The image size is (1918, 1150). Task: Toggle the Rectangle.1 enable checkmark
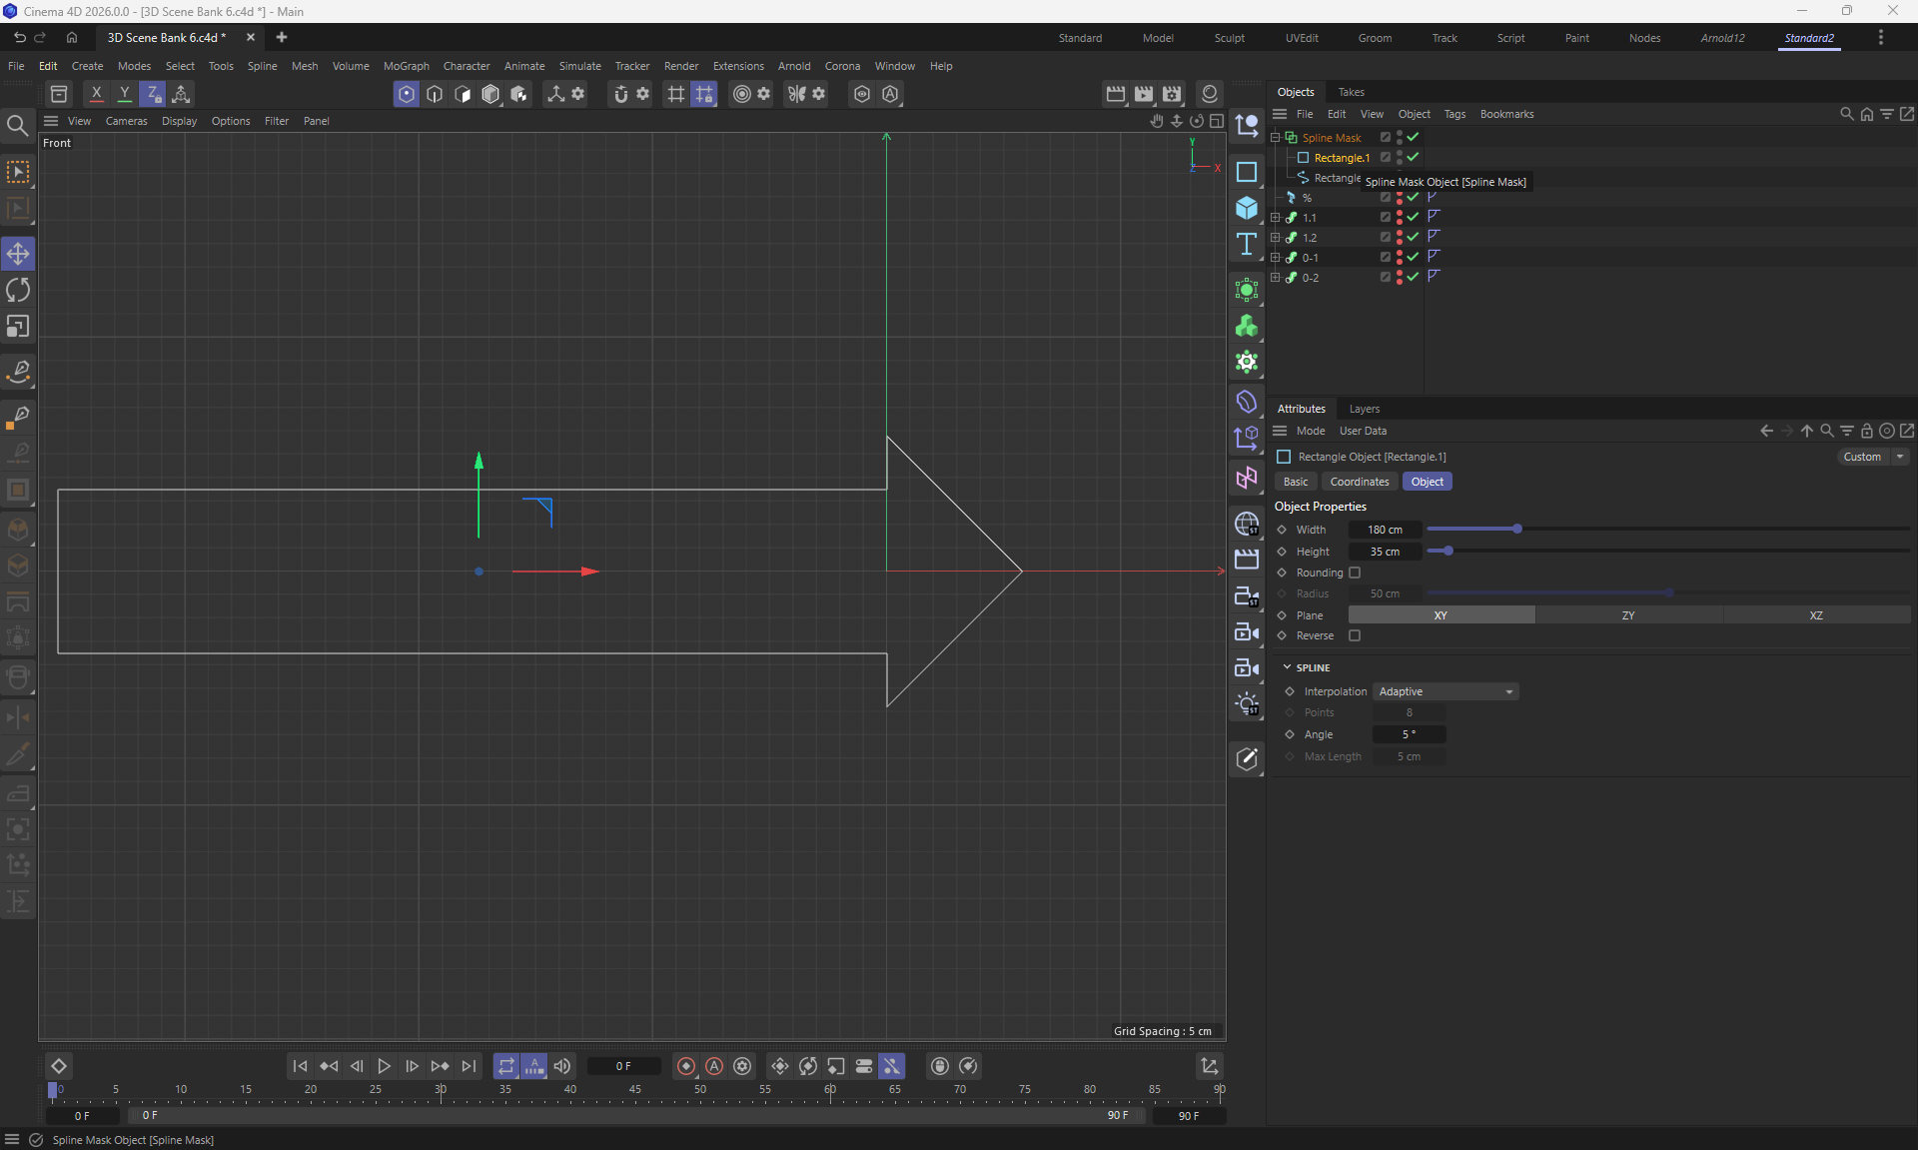(x=1413, y=158)
